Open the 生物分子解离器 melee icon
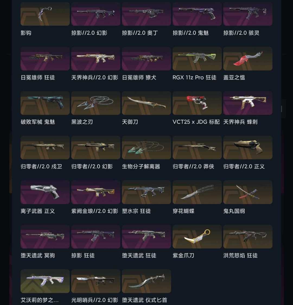The width and height of the screenshot is (293, 305). point(146,147)
